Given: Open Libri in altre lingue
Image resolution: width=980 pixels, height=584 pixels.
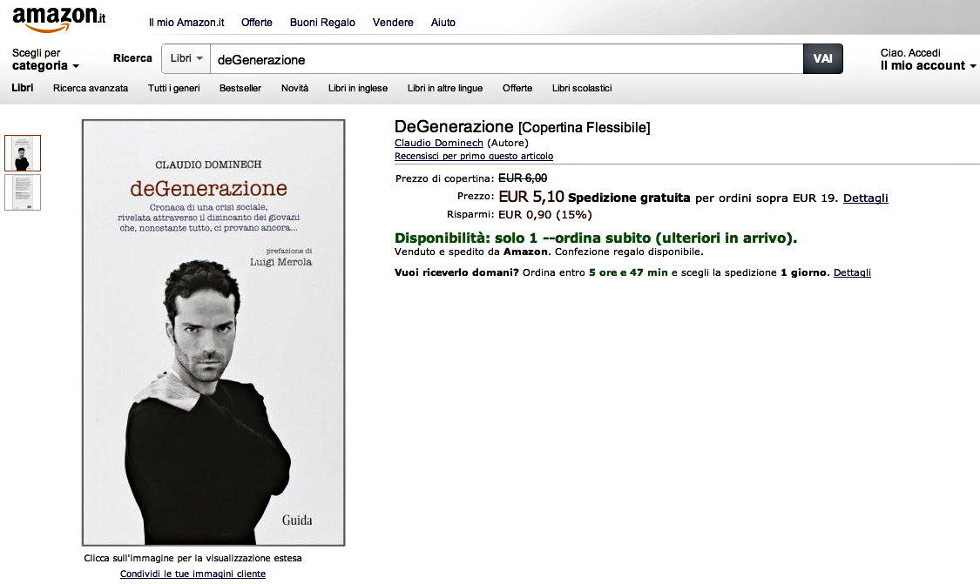Looking at the screenshot, I should (445, 88).
